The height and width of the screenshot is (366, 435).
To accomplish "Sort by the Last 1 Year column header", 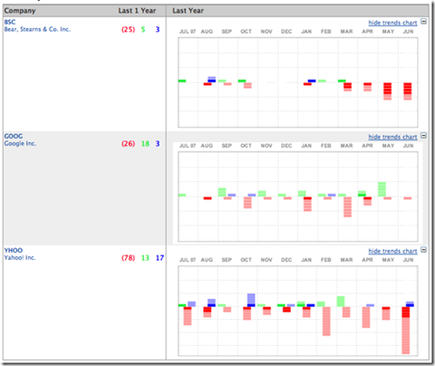I will (x=137, y=11).
